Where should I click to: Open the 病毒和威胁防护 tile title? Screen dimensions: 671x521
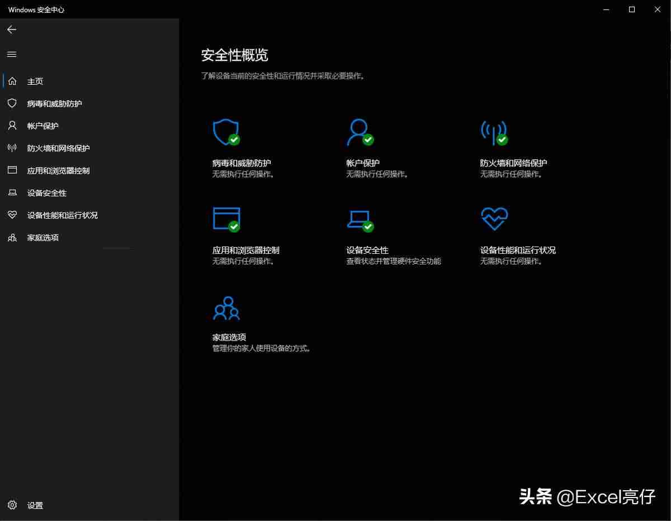(x=242, y=163)
